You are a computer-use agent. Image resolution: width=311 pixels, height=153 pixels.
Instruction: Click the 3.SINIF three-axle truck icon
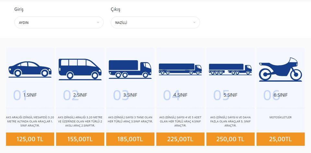pyautogui.click(x=130, y=69)
